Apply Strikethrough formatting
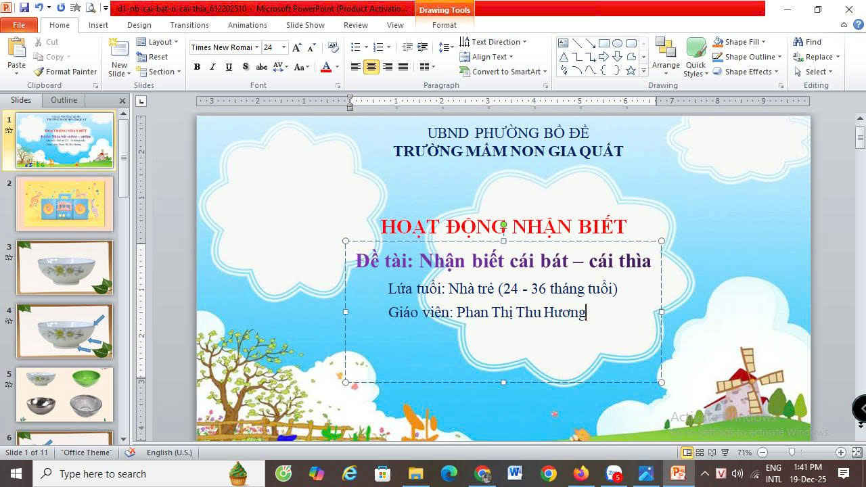The width and height of the screenshot is (866, 487). [261, 67]
